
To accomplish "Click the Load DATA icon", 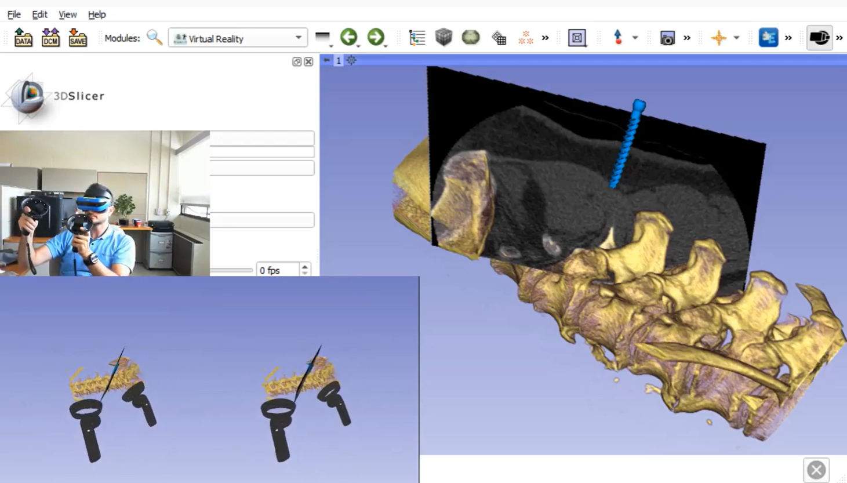I will click(23, 38).
